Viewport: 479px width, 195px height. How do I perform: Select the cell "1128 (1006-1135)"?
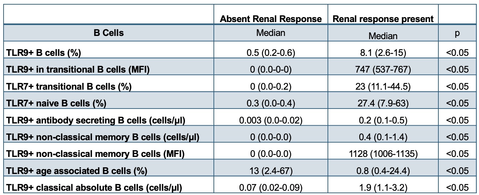[x=383, y=154]
